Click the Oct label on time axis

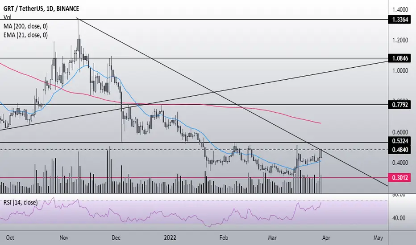point(10,237)
